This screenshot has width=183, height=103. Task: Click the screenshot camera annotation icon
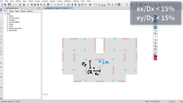point(155,49)
